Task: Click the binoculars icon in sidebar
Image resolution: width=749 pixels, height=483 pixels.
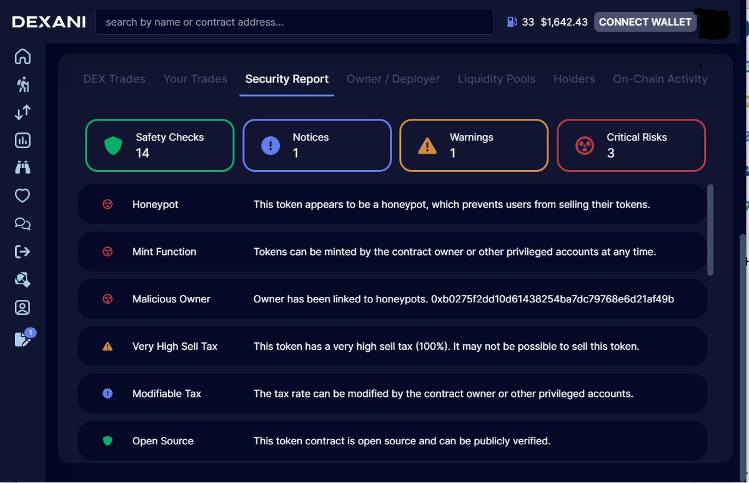Action: pos(22,167)
